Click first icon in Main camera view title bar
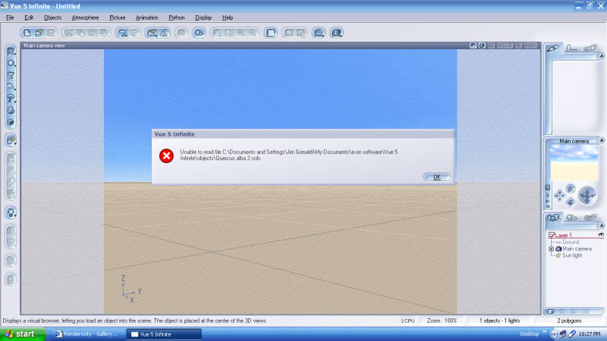 [473, 45]
